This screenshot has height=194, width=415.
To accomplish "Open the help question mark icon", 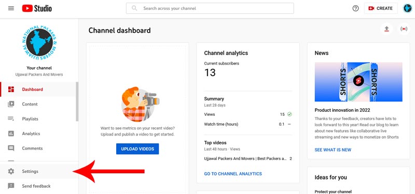I will coord(355,8).
